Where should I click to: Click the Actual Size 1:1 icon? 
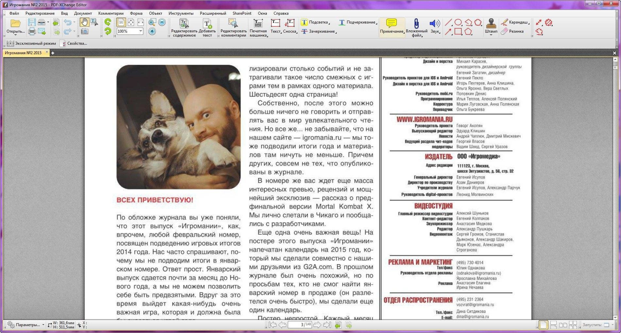coord(121,22)
